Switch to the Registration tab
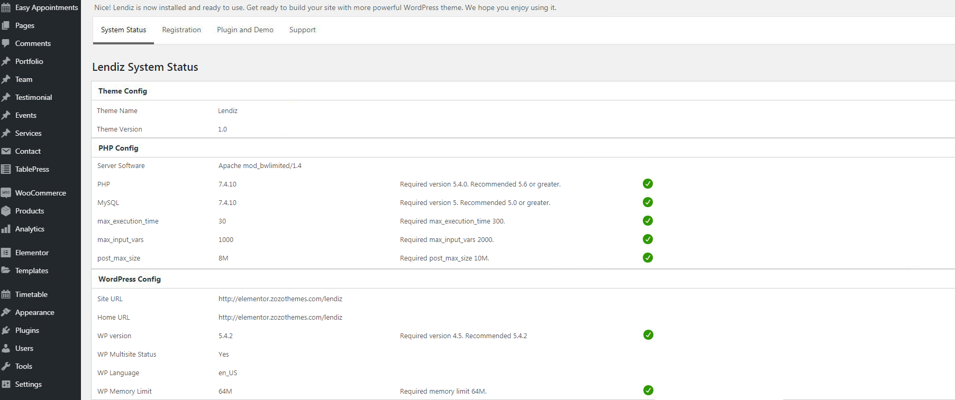The height and width of the screenshot is (400, 955). (x=181, y=30)
